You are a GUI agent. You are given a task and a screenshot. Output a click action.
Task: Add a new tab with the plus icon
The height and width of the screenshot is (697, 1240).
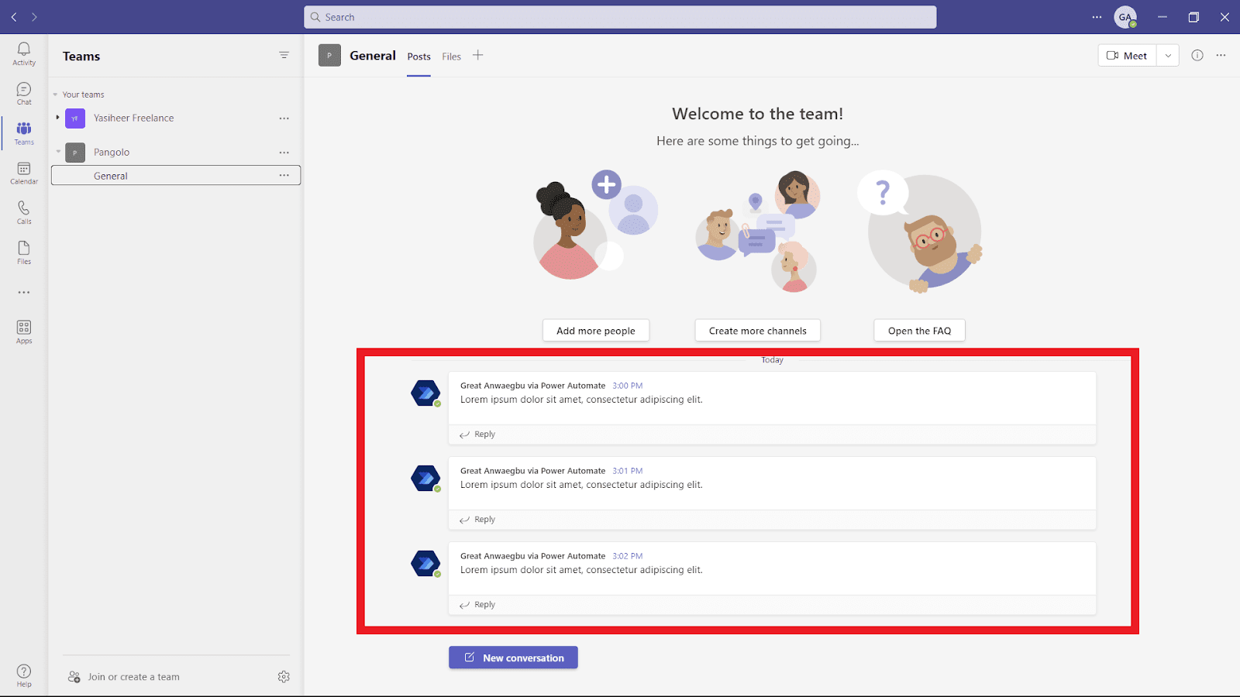click(478, 55)
